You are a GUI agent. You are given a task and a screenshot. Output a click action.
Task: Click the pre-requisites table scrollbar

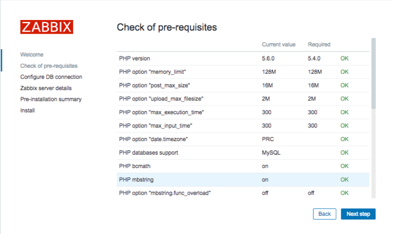(373, 73)
